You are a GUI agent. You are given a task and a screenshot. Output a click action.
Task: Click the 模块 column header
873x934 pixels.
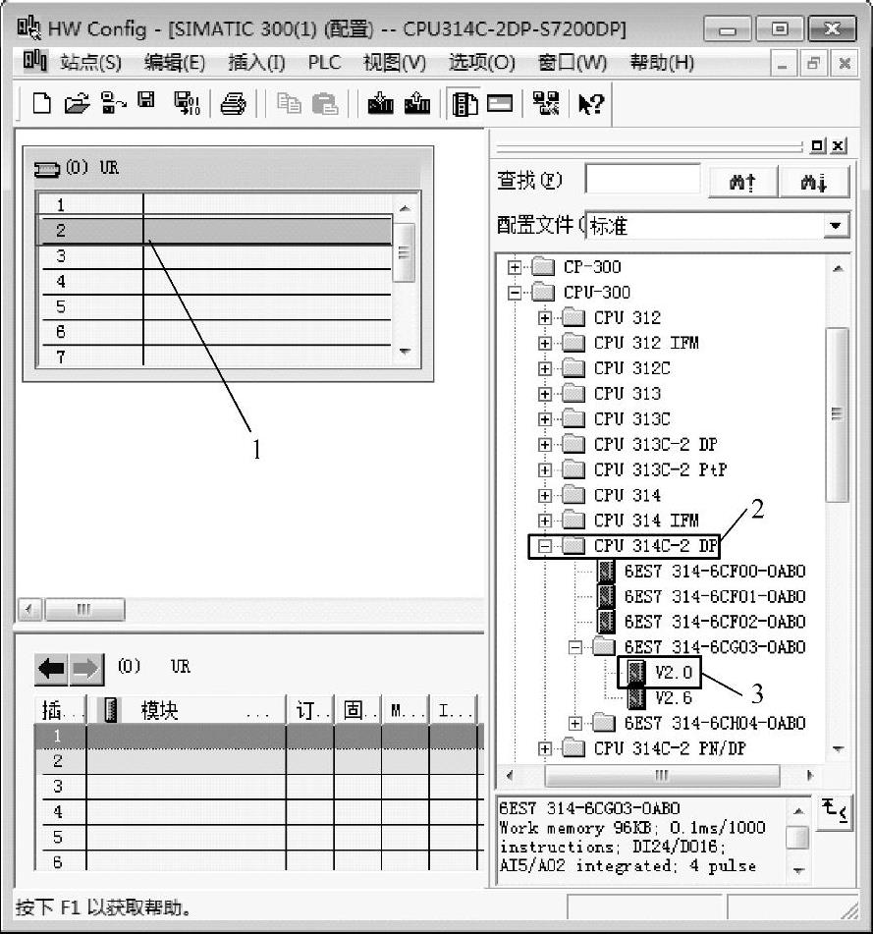tap(187, 710)
